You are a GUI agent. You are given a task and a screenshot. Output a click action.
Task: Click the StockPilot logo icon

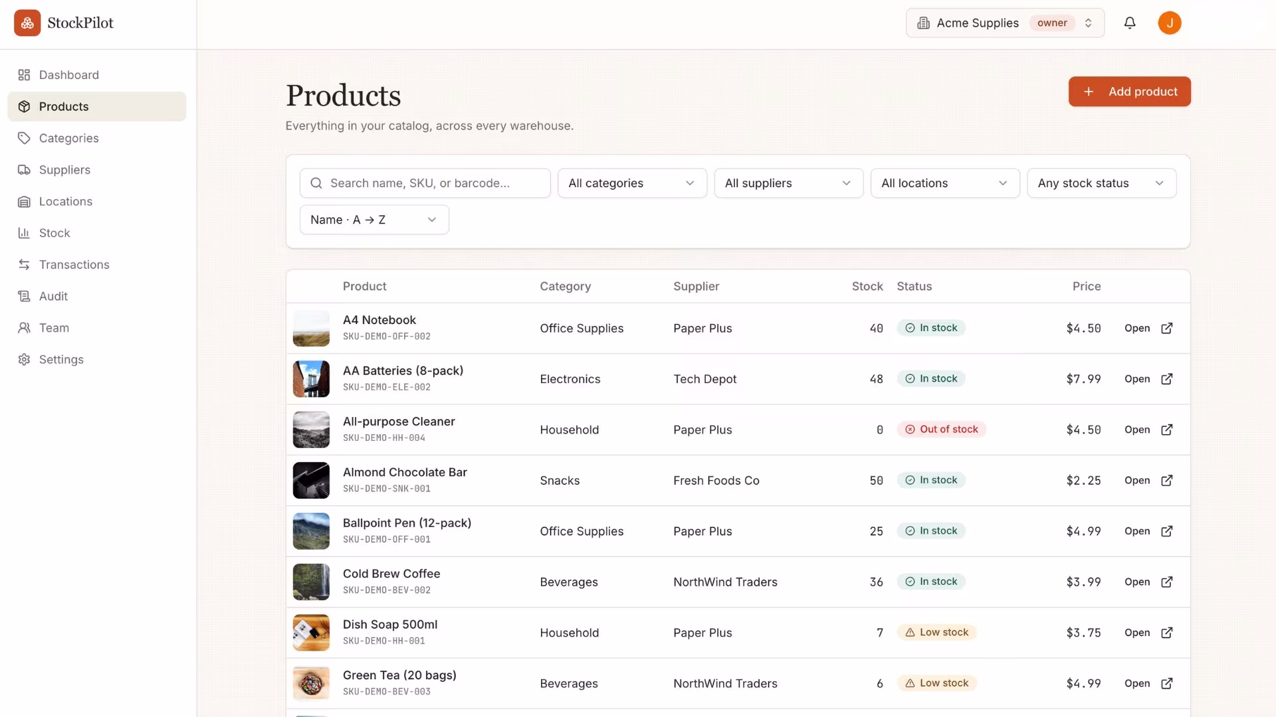(x=27, y=23)
